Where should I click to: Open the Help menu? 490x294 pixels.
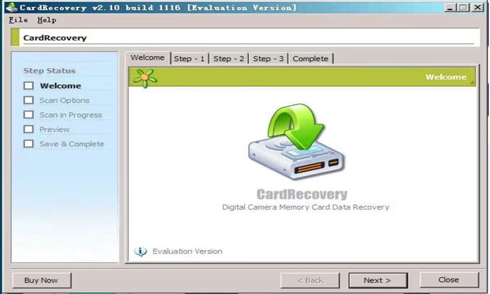click(x=47, y=20)
